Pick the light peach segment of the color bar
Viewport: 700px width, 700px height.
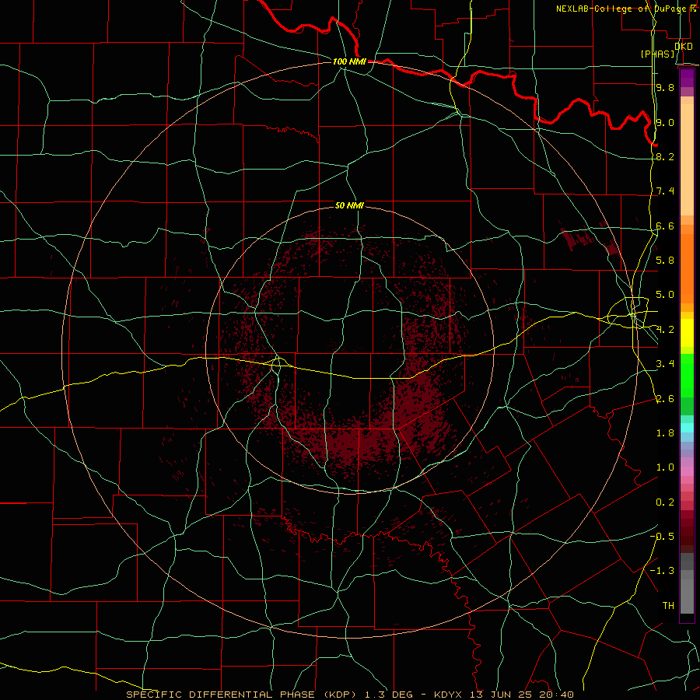(x=687, y=159)
